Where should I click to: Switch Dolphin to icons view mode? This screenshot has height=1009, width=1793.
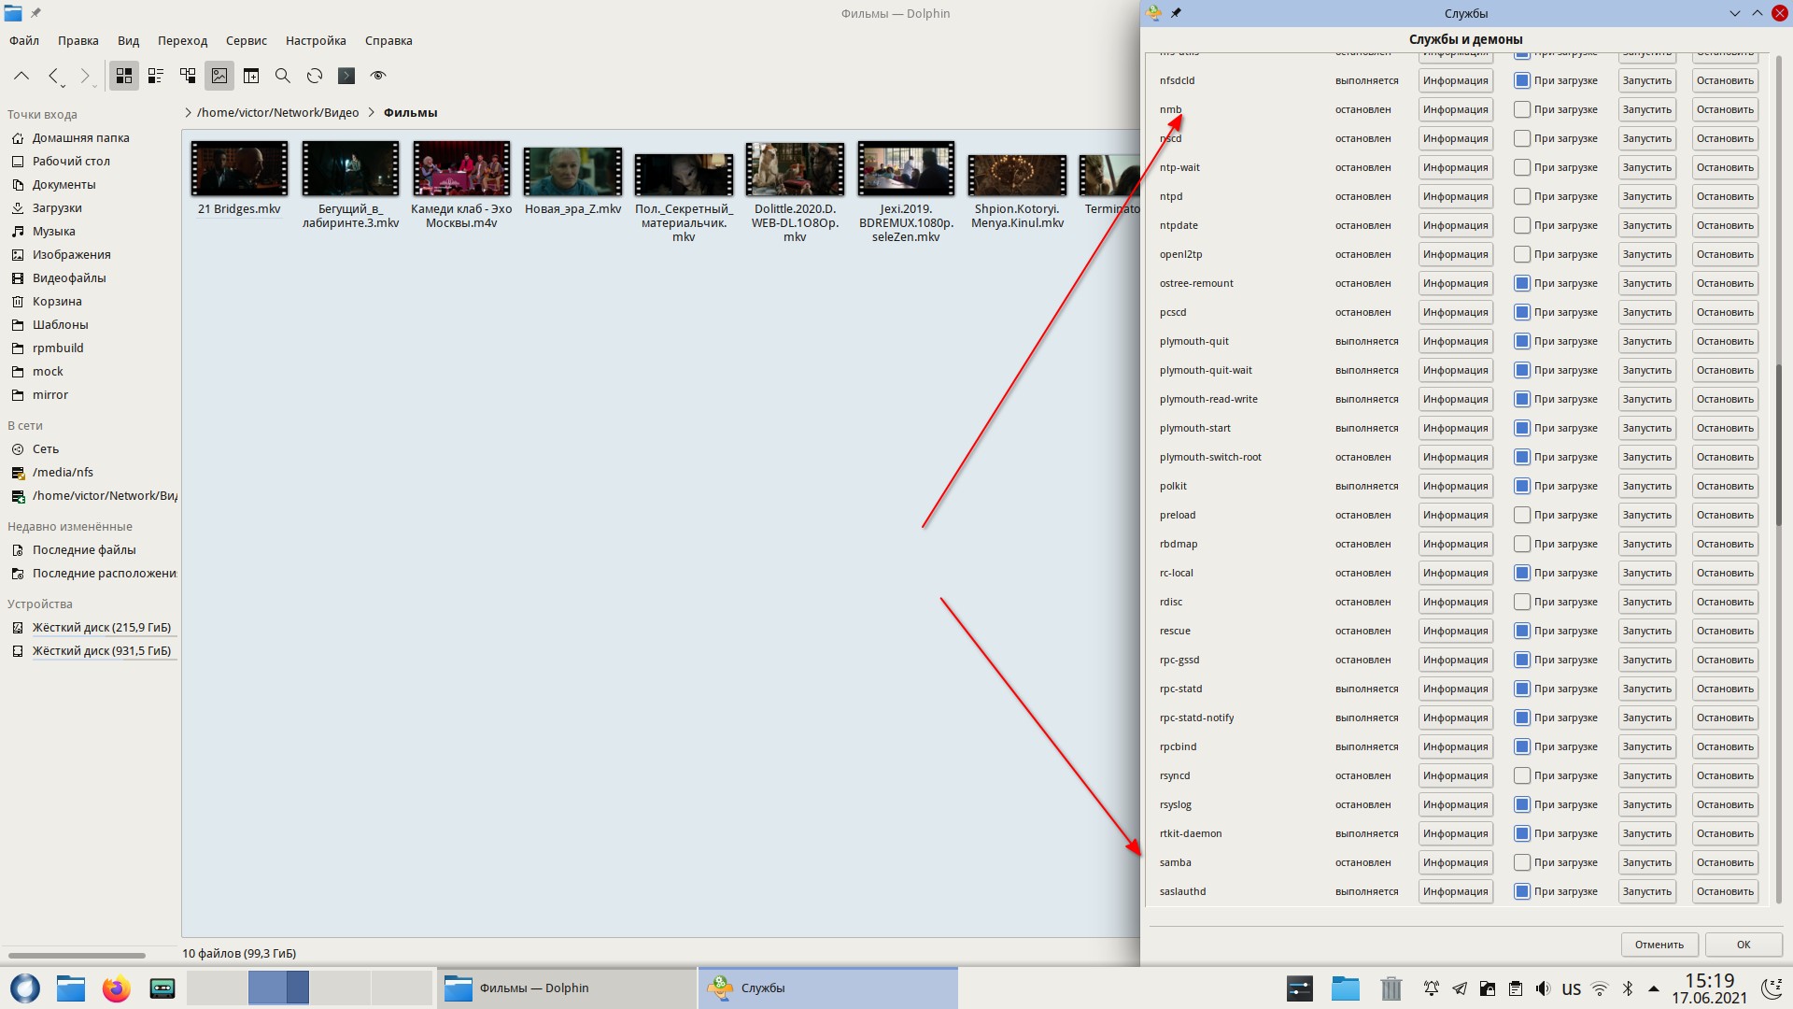point(124,76)
